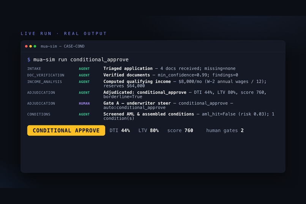Click the 'human gates 2' summary value
This screenshot has width=306, height=204.
click(x=225, y=131)
